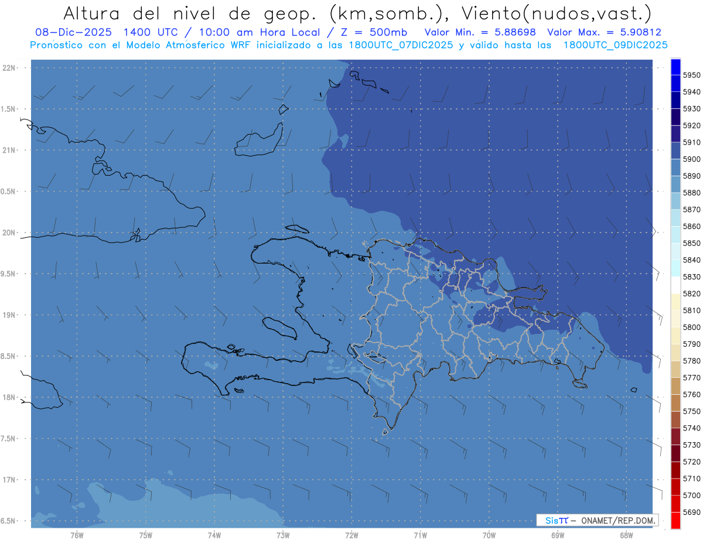703x543 pixels.
Task: Click the bright blue swatch above 5950
Action: [675, 67]
